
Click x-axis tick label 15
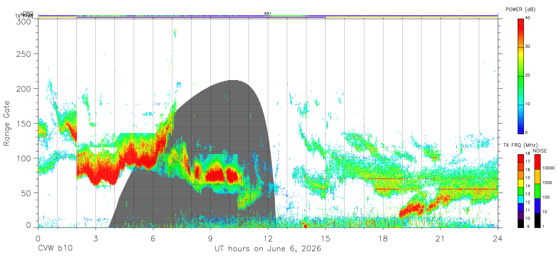point(326,238)
